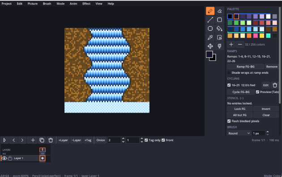This screenshot has width=282, height=177.
Task: Increase the Onion frames stepper value
Action: coord(123,139)
